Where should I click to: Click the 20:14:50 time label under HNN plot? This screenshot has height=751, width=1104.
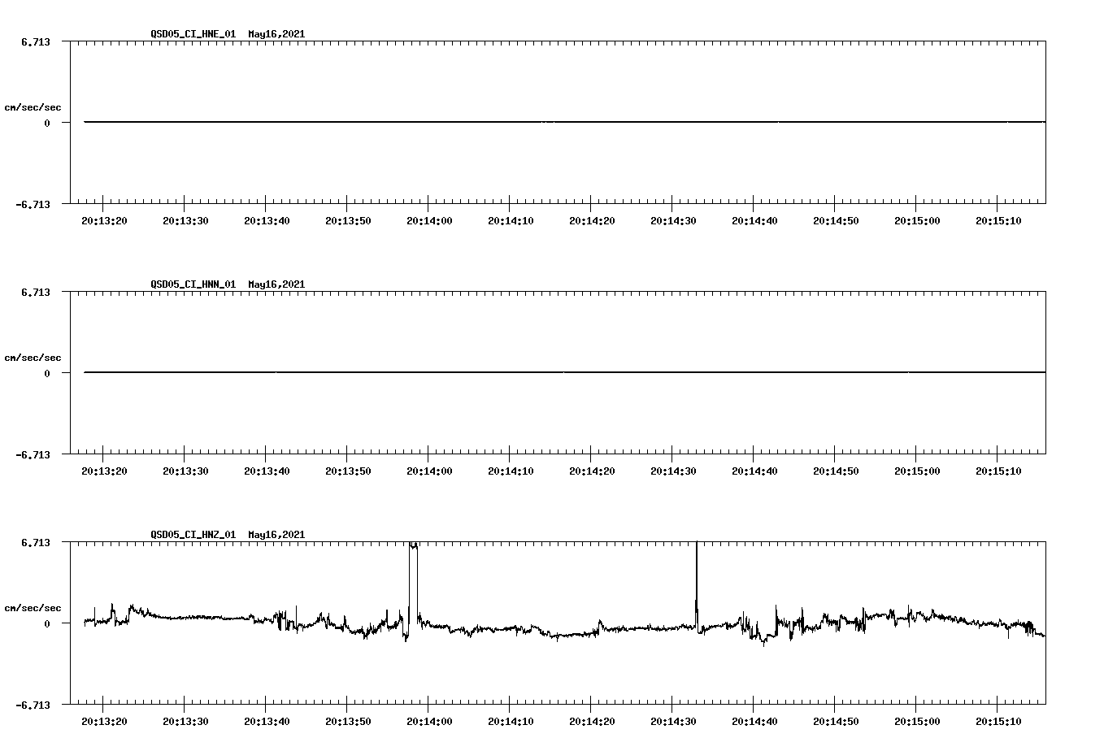coord(836,471)
